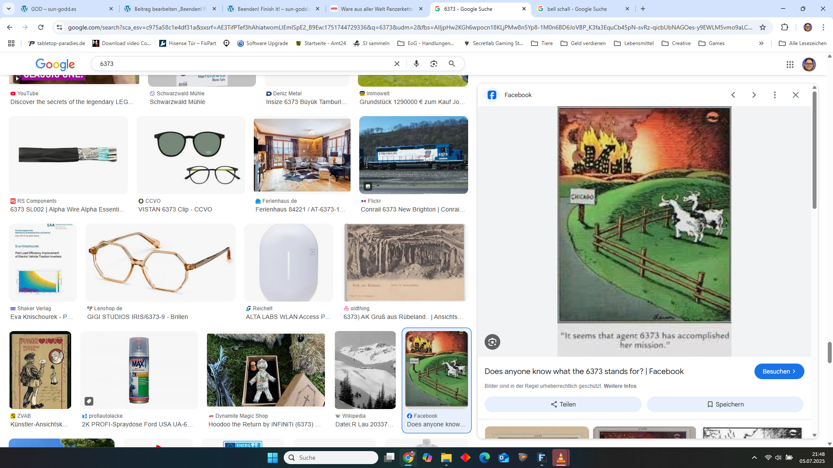Click the magnifier search button in search box
833x468 pixels.
tap(452, 64)
